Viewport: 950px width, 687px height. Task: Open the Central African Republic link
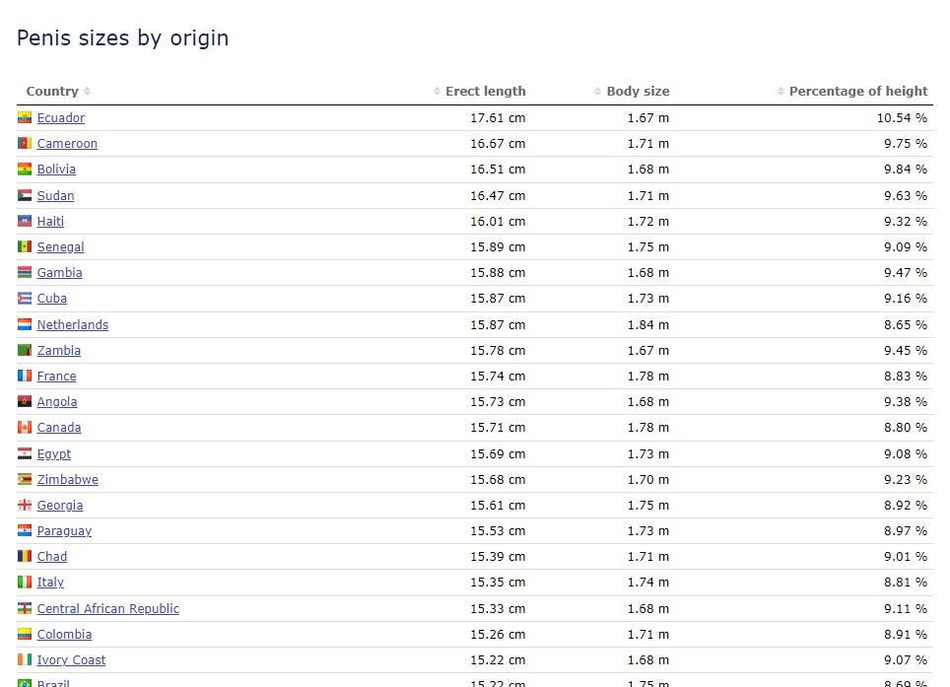click(x=107, y=609)
